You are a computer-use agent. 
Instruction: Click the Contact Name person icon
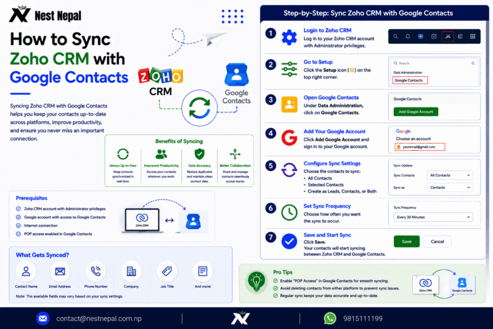tap(26, 272)
